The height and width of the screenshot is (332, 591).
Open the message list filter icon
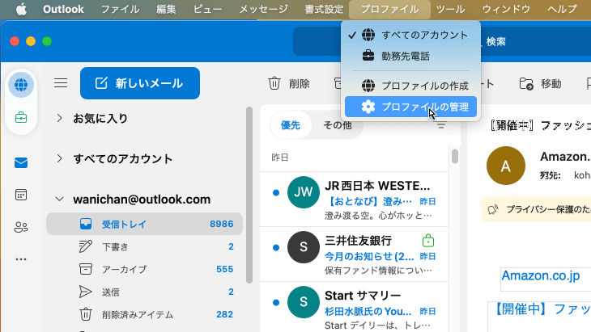click(x=441, y=125)
